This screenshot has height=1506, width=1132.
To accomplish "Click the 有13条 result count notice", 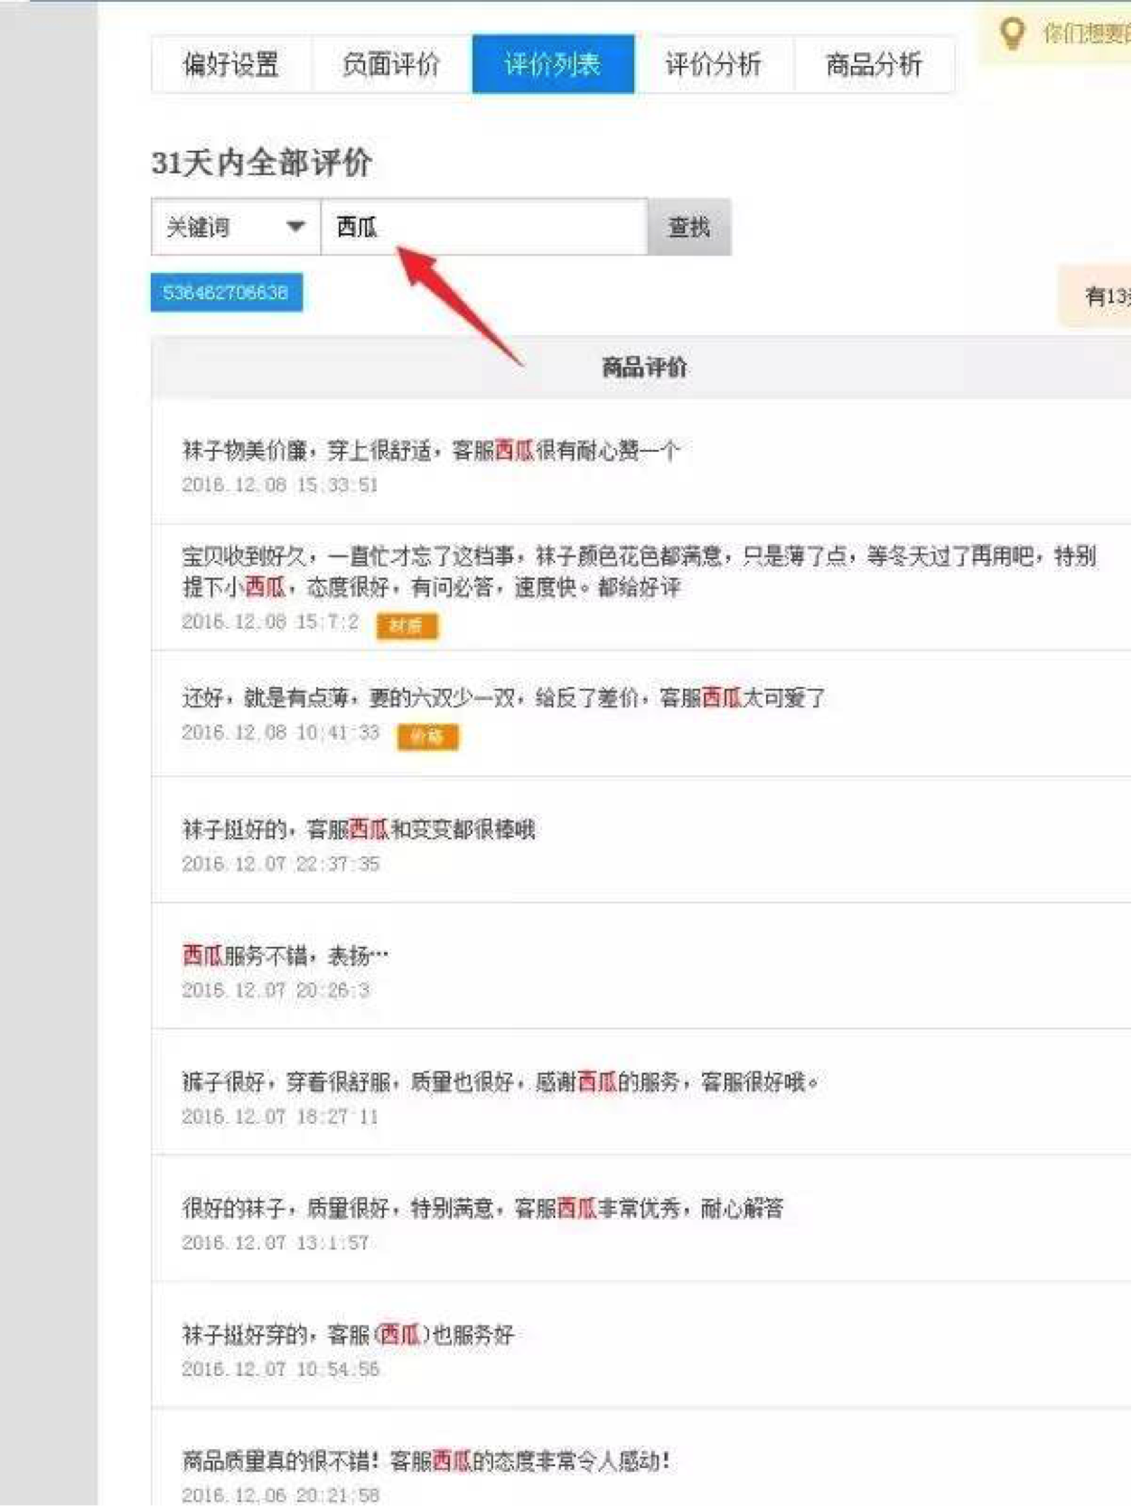I will 1096,296.
